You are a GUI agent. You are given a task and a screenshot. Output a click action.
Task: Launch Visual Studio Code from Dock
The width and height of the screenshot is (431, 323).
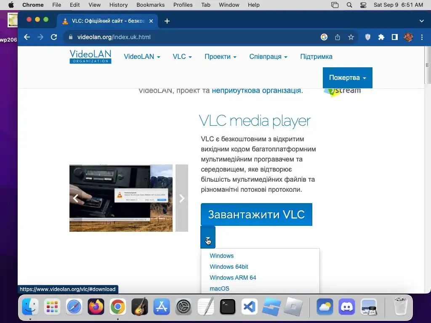tap(249, 307)
